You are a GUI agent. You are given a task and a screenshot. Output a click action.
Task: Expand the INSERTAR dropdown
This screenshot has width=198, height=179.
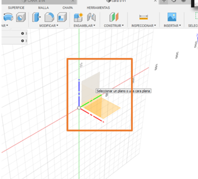pyautogui.click(x=172, y=26)
